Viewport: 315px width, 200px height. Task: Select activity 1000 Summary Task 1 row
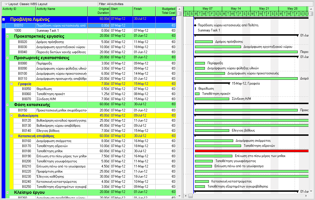click(x=91, y=31)
